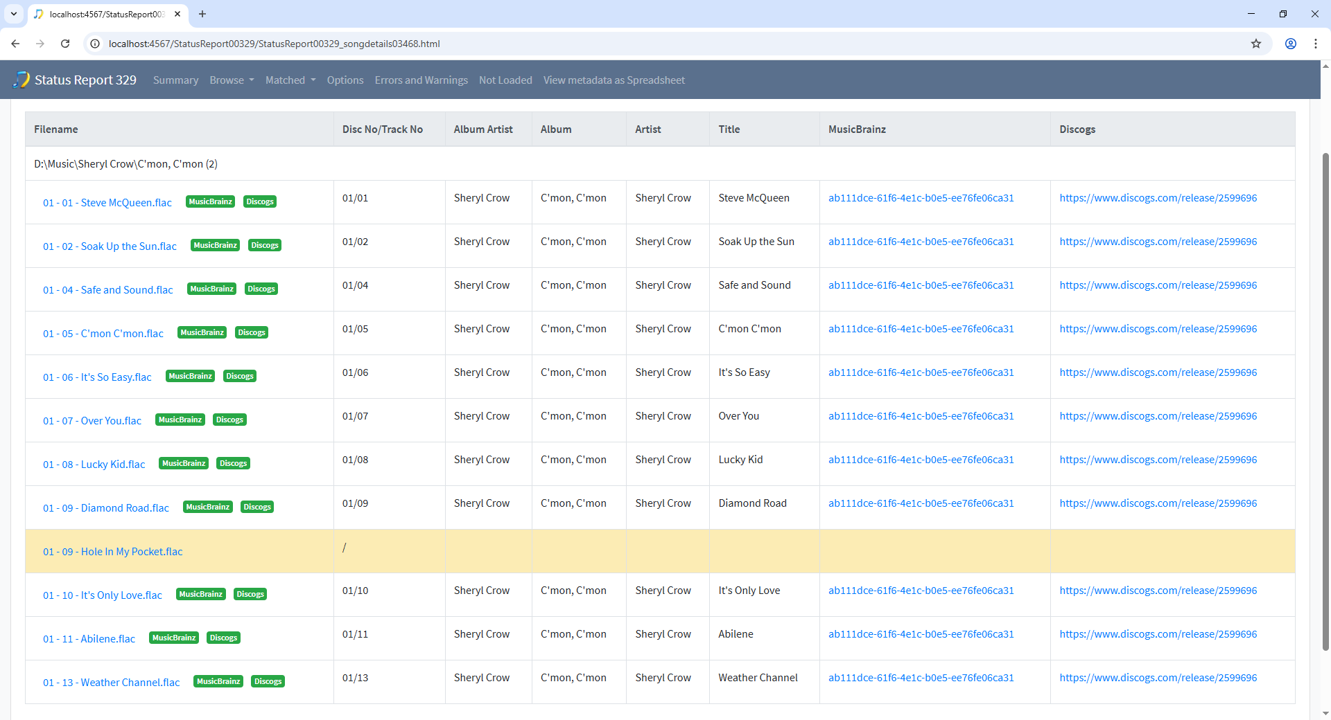The width and height of the screenshot is (1331, 720).
Task: Click MusicBrainz badge for Abilene
Action: (x=174, y=638)
